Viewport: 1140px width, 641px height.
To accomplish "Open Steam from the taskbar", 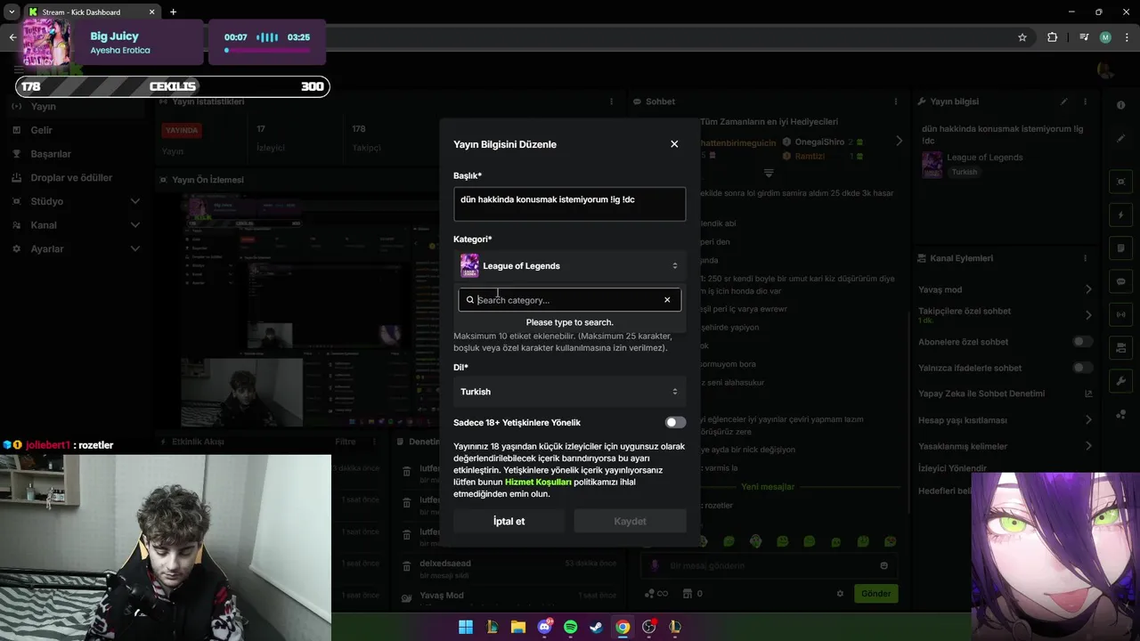I will click(596, 628).
